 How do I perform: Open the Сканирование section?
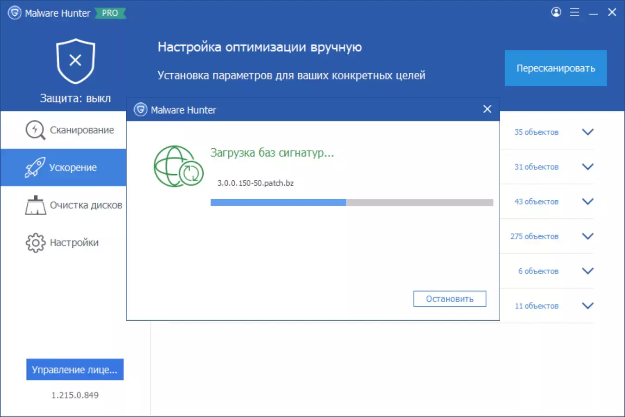pos(63,130)
